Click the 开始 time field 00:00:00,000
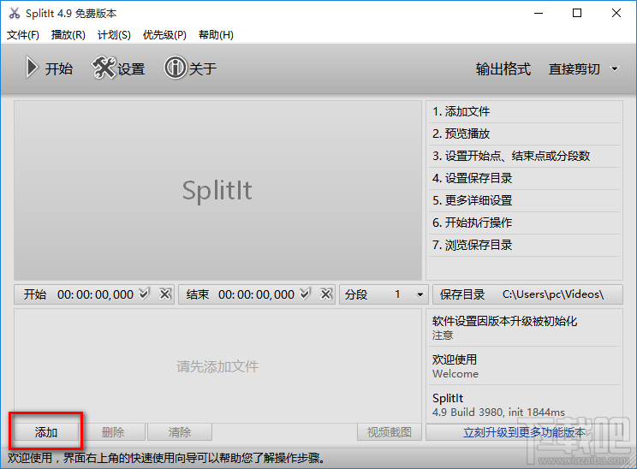 (95, 294)
